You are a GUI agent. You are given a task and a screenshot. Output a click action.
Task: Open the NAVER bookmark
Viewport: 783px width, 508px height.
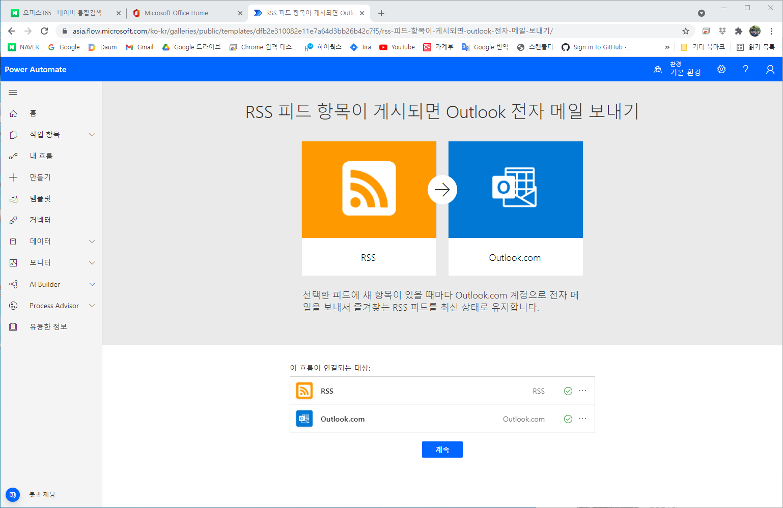tap(24, 47)
